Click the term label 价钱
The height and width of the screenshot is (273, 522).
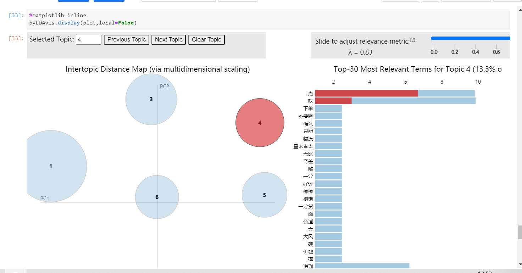(x=308, y=252)
